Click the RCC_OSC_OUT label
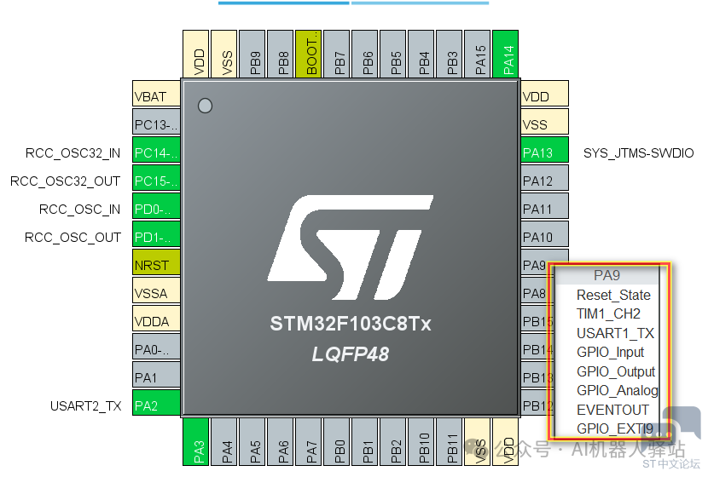 (x=73, y=237)
